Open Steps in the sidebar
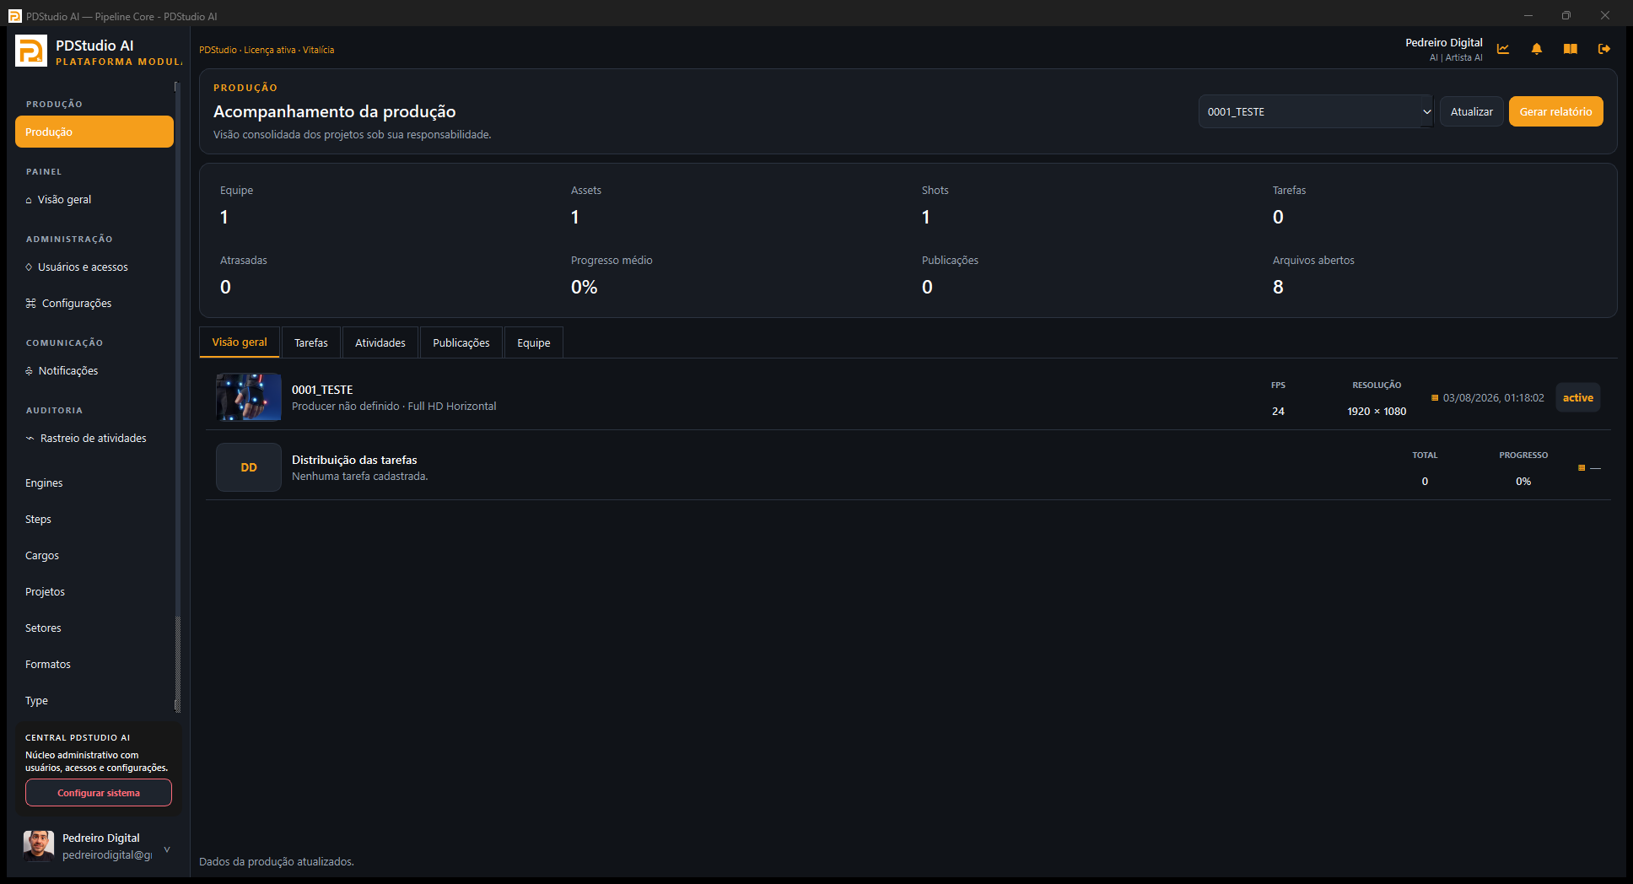1633x884 pixels. point(94,519)
